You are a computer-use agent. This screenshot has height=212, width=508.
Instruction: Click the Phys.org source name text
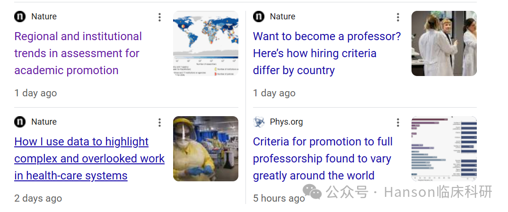[x=286, y=122]
